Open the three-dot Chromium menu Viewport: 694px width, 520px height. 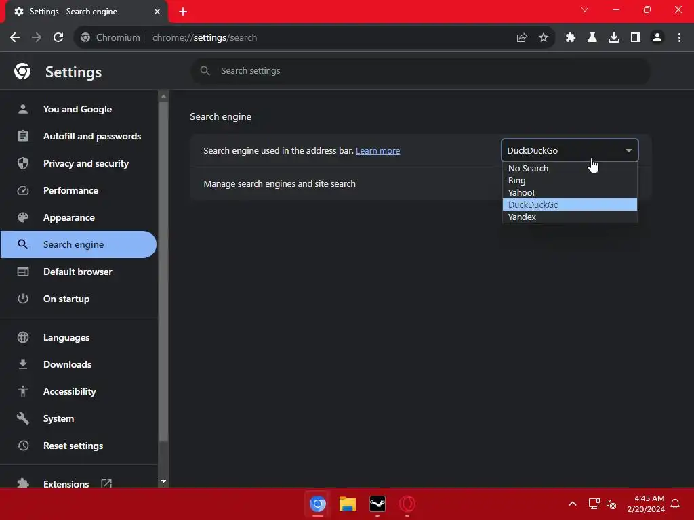point(679,38)
